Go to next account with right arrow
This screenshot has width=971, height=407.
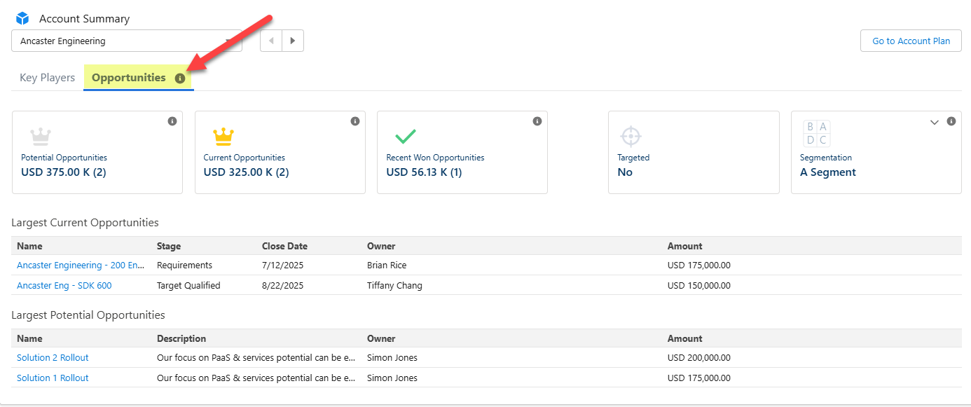point(293,41)
